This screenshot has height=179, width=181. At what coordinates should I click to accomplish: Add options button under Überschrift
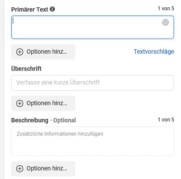[x=43, y=103]
